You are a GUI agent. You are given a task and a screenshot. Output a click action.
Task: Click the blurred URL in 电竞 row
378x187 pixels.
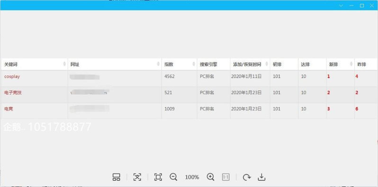(90, 108)
